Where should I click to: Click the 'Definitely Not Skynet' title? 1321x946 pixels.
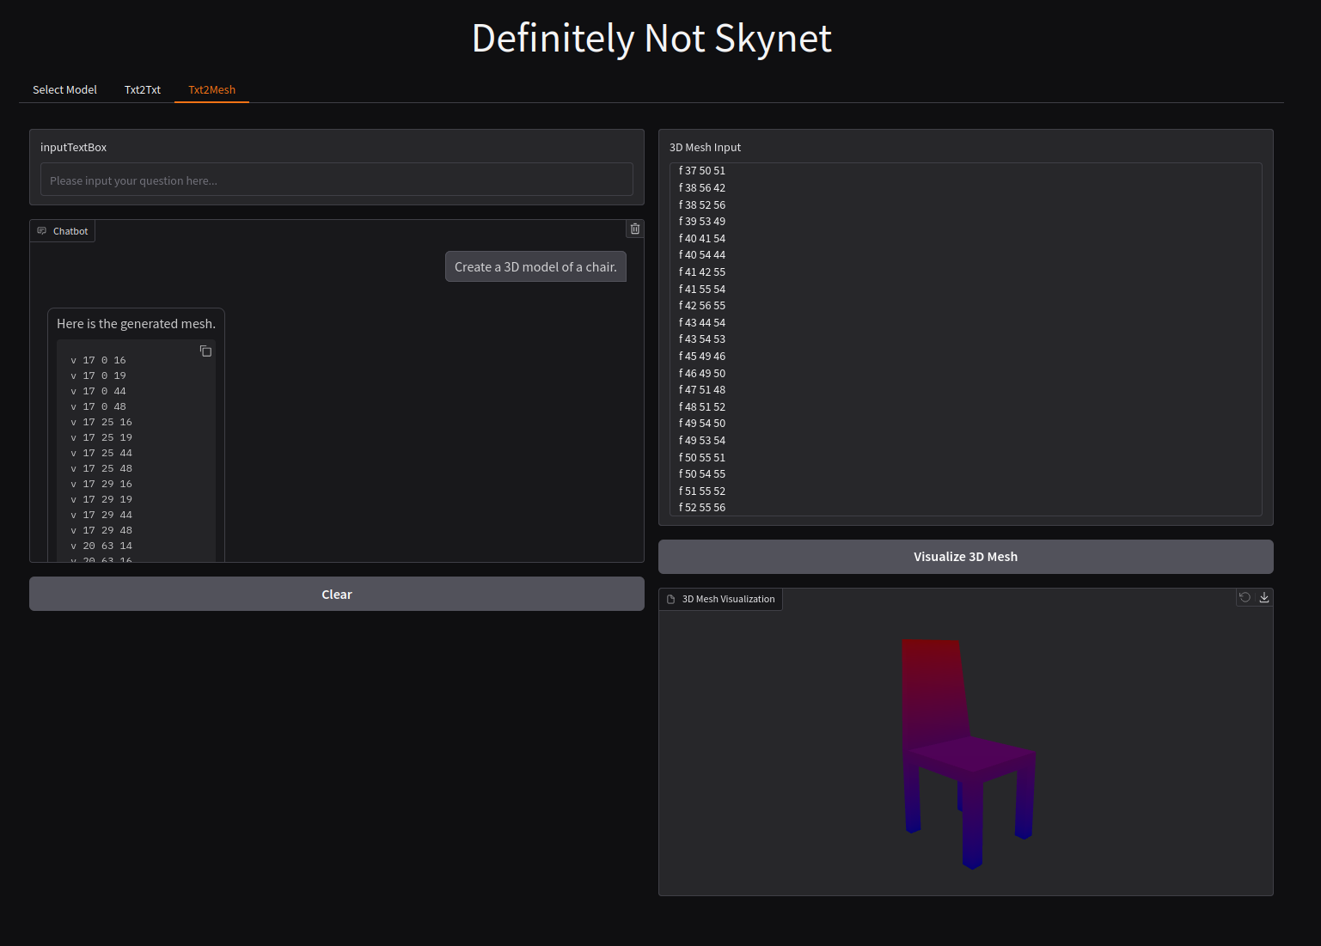pos(651,39)
